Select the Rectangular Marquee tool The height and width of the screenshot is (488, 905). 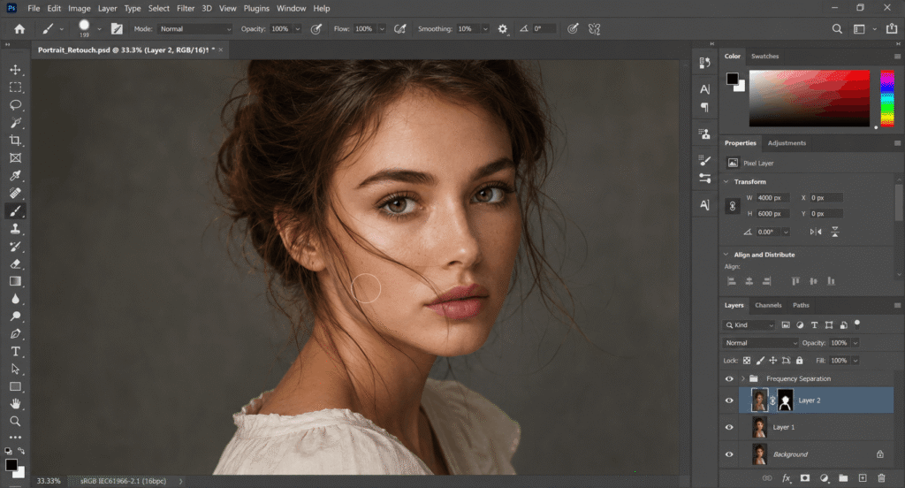click(16, 88)
